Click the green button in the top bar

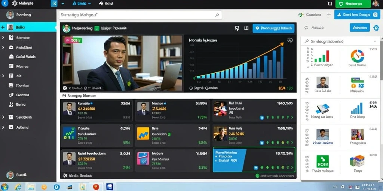353,4
